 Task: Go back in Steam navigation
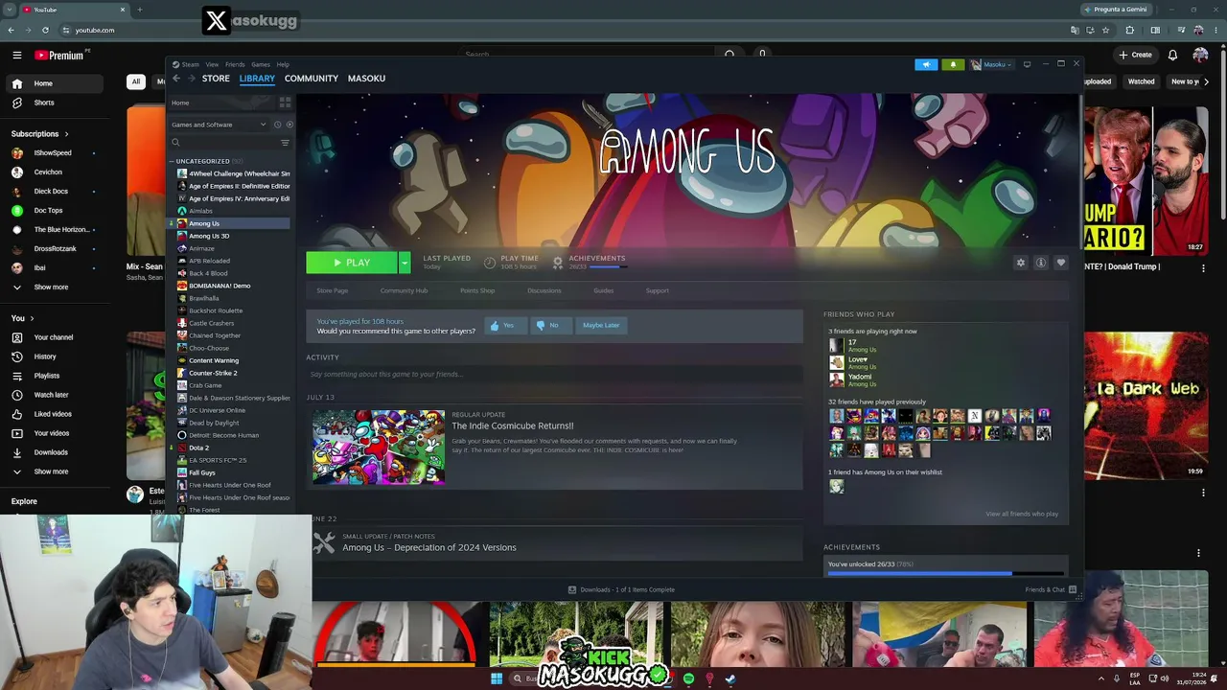click(x=175, y=79)
